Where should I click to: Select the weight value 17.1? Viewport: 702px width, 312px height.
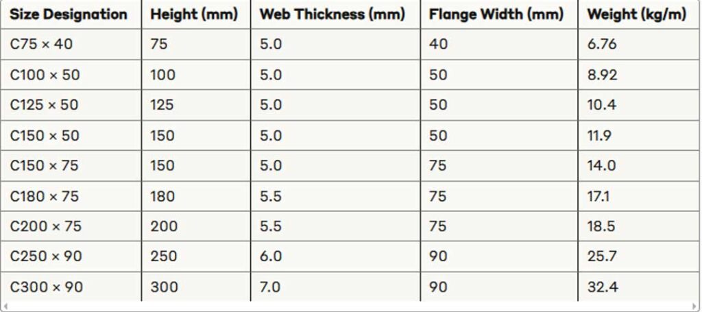(598, 196)
